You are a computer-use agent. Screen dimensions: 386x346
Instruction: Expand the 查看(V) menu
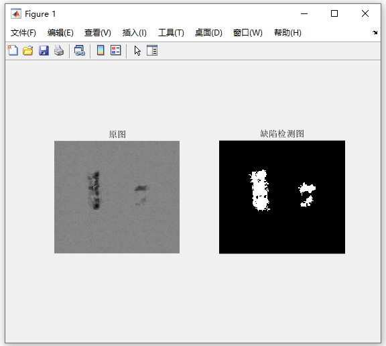coord(98,33)
